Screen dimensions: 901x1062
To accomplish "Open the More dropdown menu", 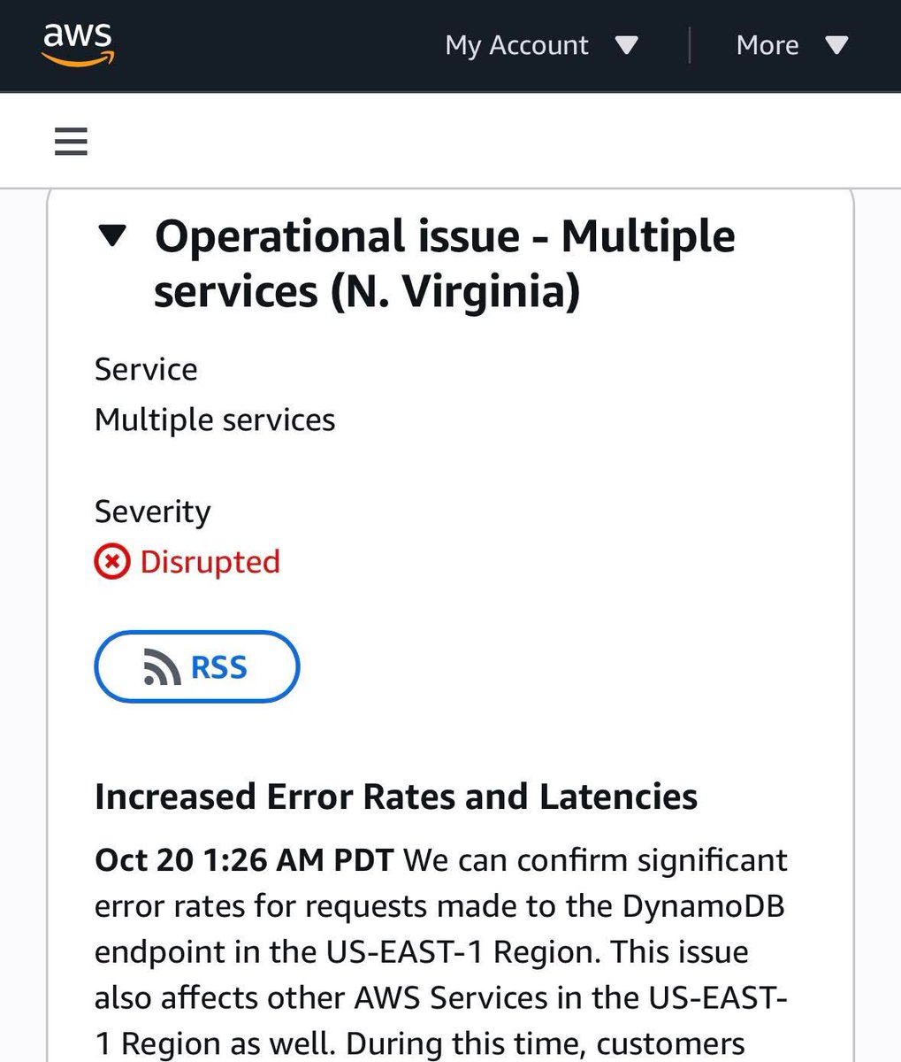I will (x=792, y=45).
